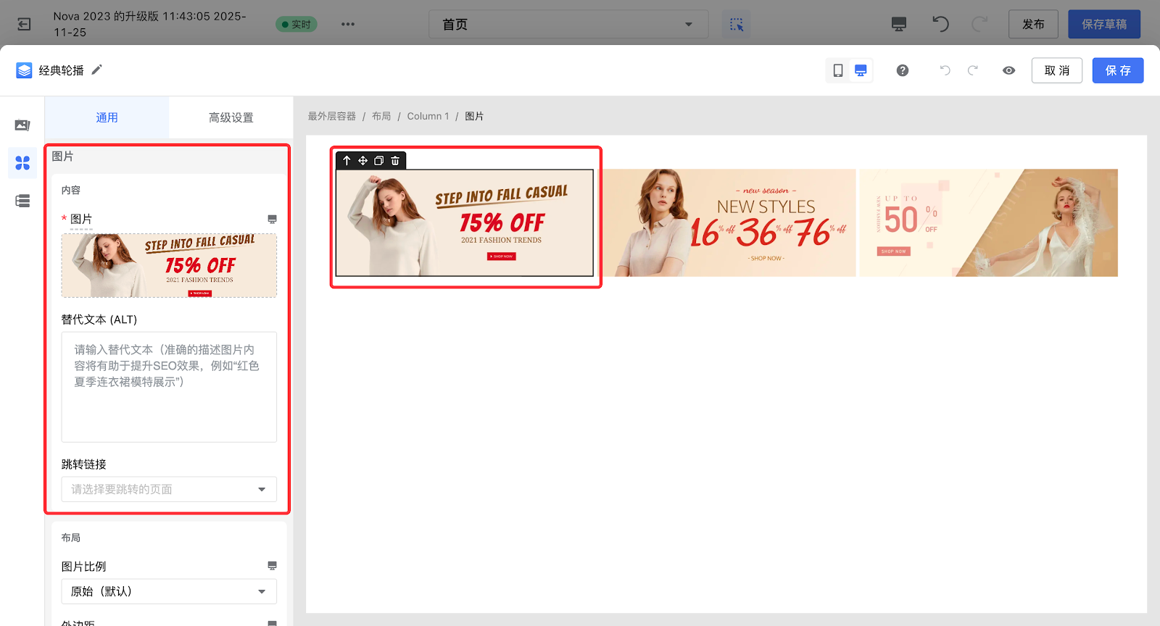The height and width of the screenshot is (626, 1160).
Task: Switch to the 高级设置 tab
Action: (x=231, y=117)
